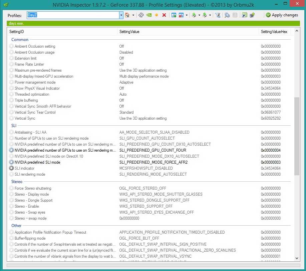Click the greyed grid bit-editor icon
This screenshot has width=306, height=271.
235,15
